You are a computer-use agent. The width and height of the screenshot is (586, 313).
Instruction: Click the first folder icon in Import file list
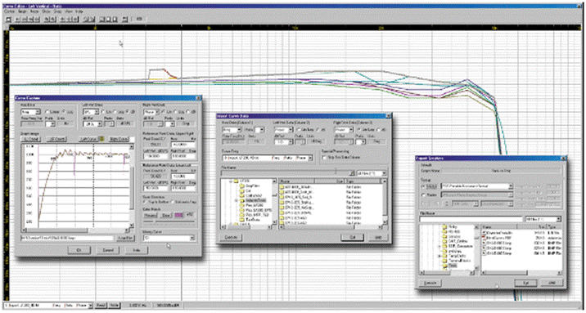[282, 186]
